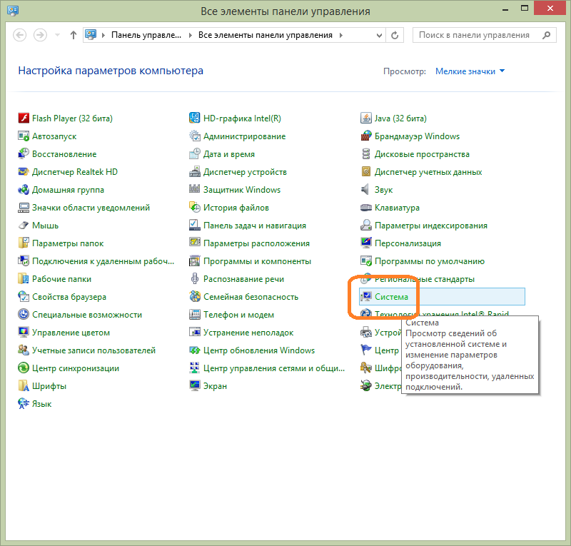Screen dimensions: 571x546
Task: Open the Персонализация icon
Action: pyautogui.click(x=366, y=243)
